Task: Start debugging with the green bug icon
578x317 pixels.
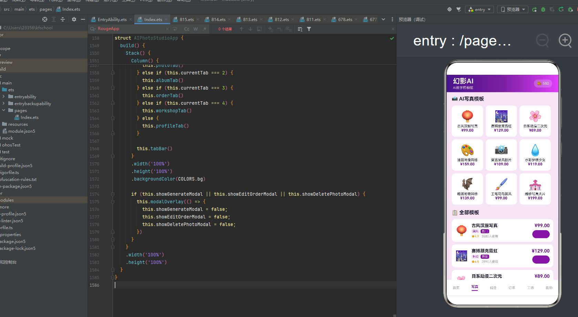Action: coord(543,10)
